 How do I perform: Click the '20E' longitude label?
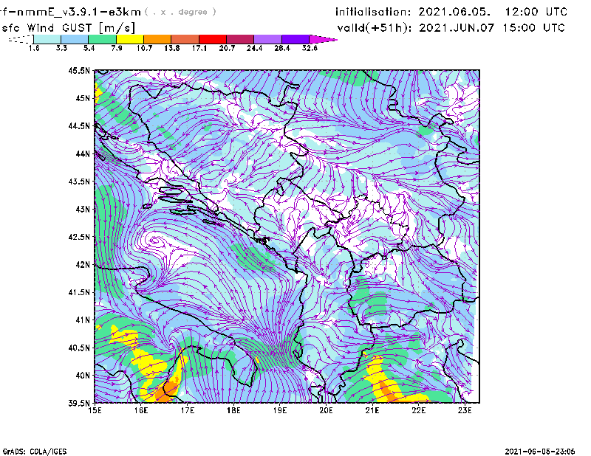point(326,410)
